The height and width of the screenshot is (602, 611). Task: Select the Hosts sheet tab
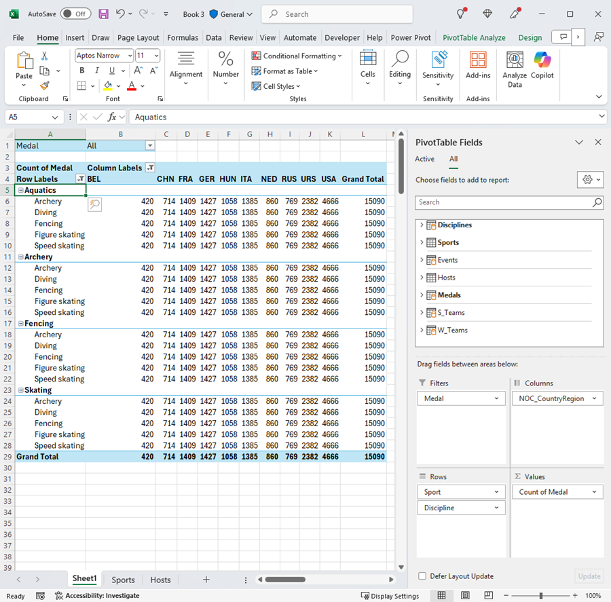click(160, 580)
